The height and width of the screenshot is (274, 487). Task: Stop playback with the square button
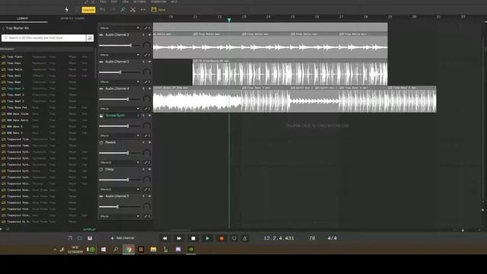[193, 238]
